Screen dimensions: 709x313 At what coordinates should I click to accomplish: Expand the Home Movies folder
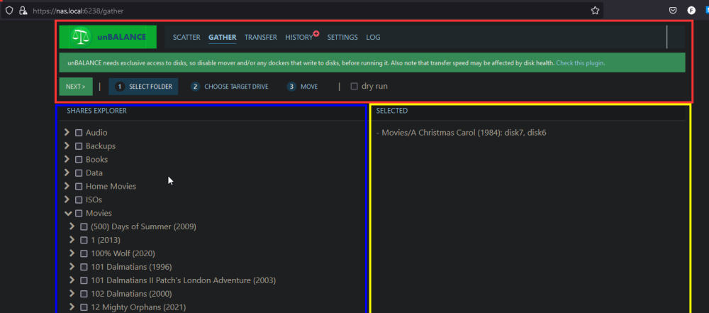click(67, 186)
